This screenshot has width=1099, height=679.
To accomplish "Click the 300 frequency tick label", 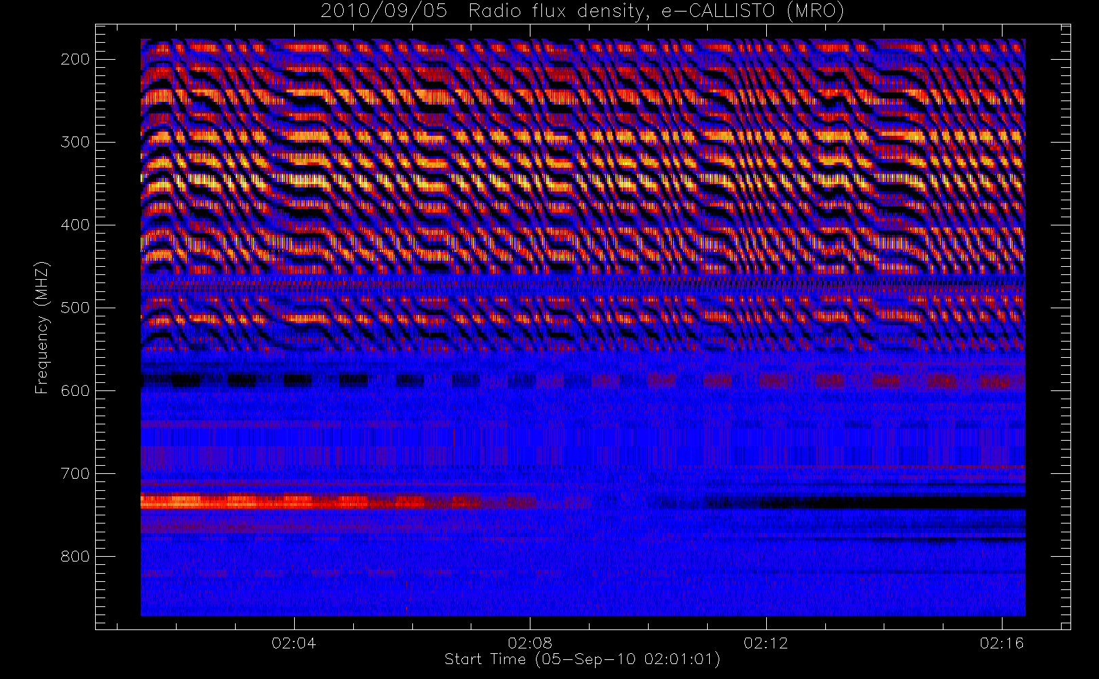I will [75, 142].
